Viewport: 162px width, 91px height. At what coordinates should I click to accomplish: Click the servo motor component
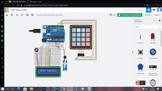pyautogui.click(x=65, y=65)
